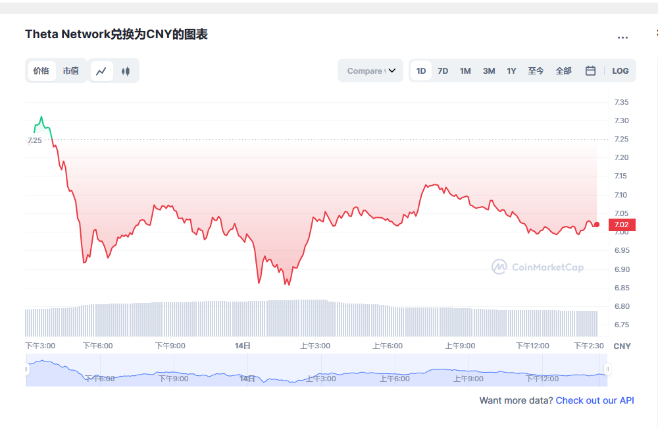This screenshot has height=428, width=658.
Task: Click the 下午2:30 time axis label
Action: point(589,346)
